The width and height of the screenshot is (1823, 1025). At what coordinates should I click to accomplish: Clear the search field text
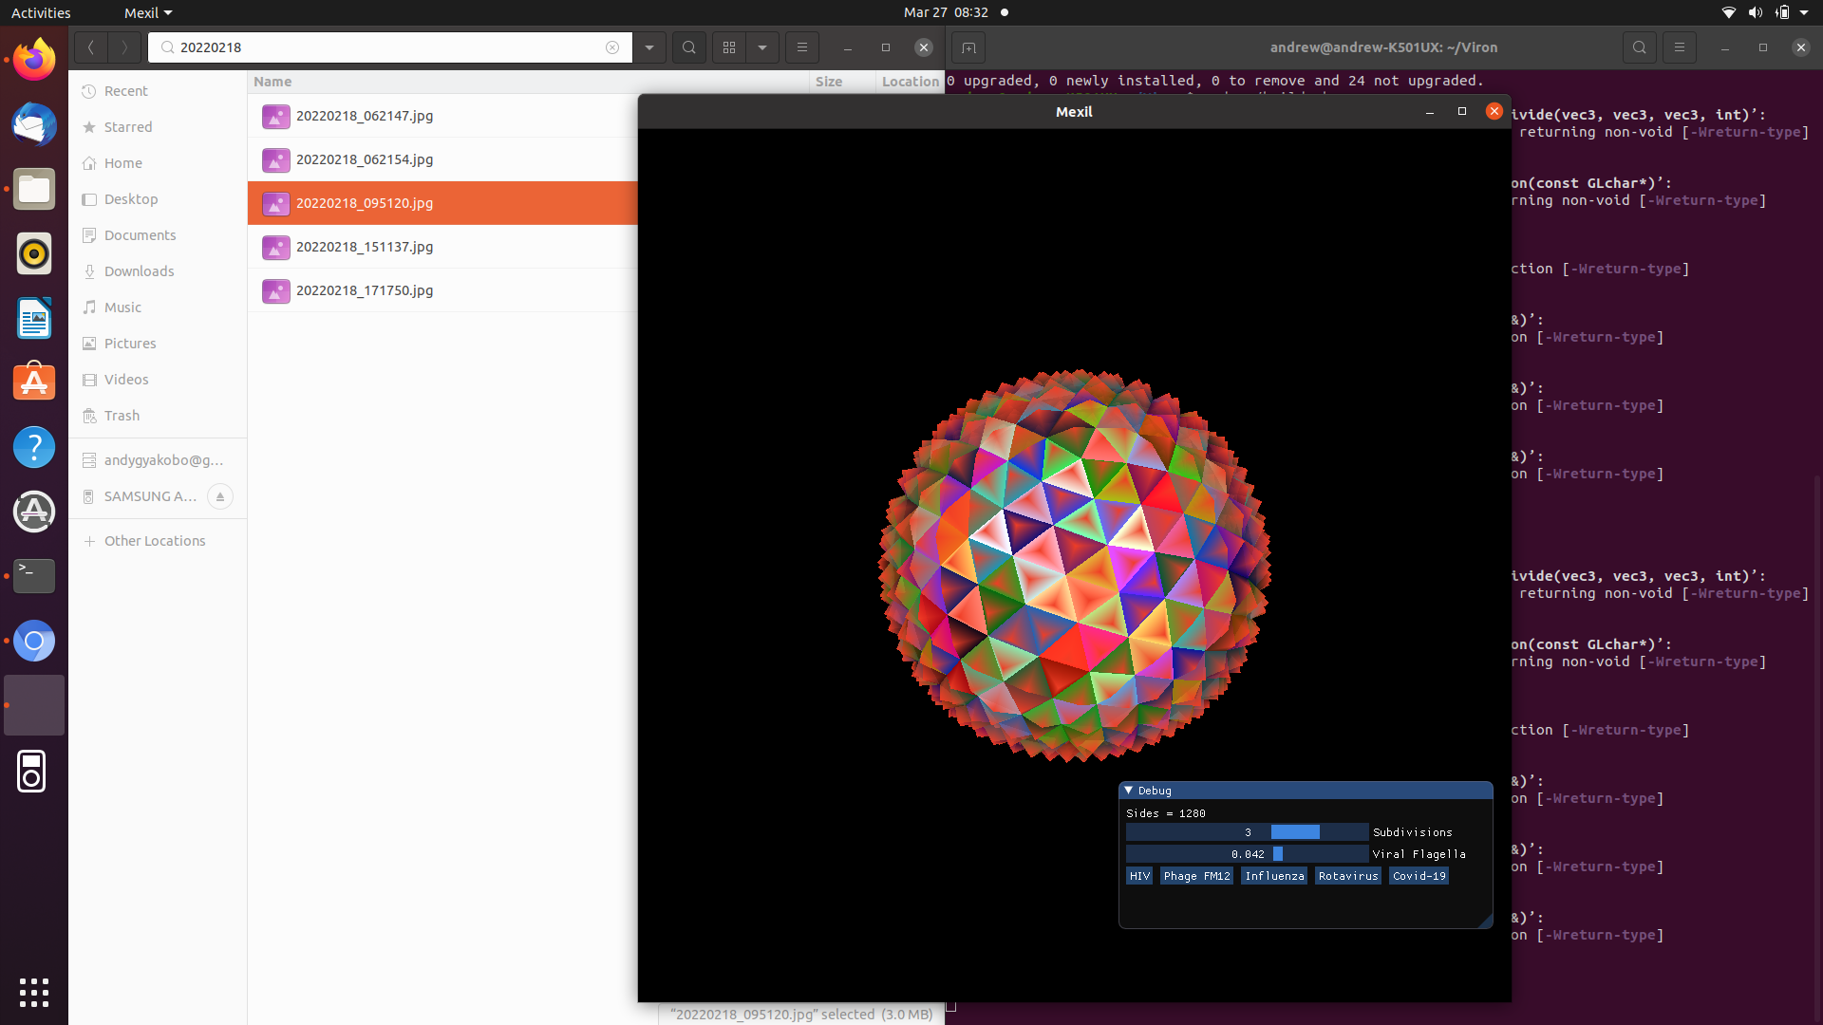coord(612,47)
